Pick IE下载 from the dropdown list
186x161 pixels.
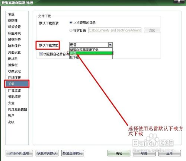(x=91, y=57)
